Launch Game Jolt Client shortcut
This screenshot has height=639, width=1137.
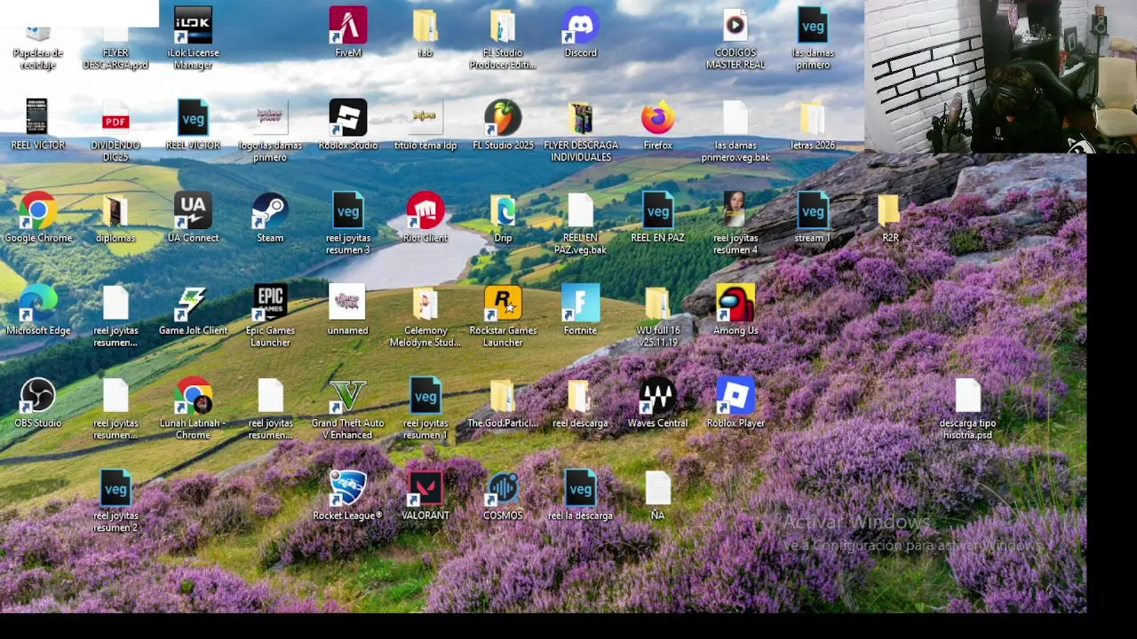pos(193,304)
